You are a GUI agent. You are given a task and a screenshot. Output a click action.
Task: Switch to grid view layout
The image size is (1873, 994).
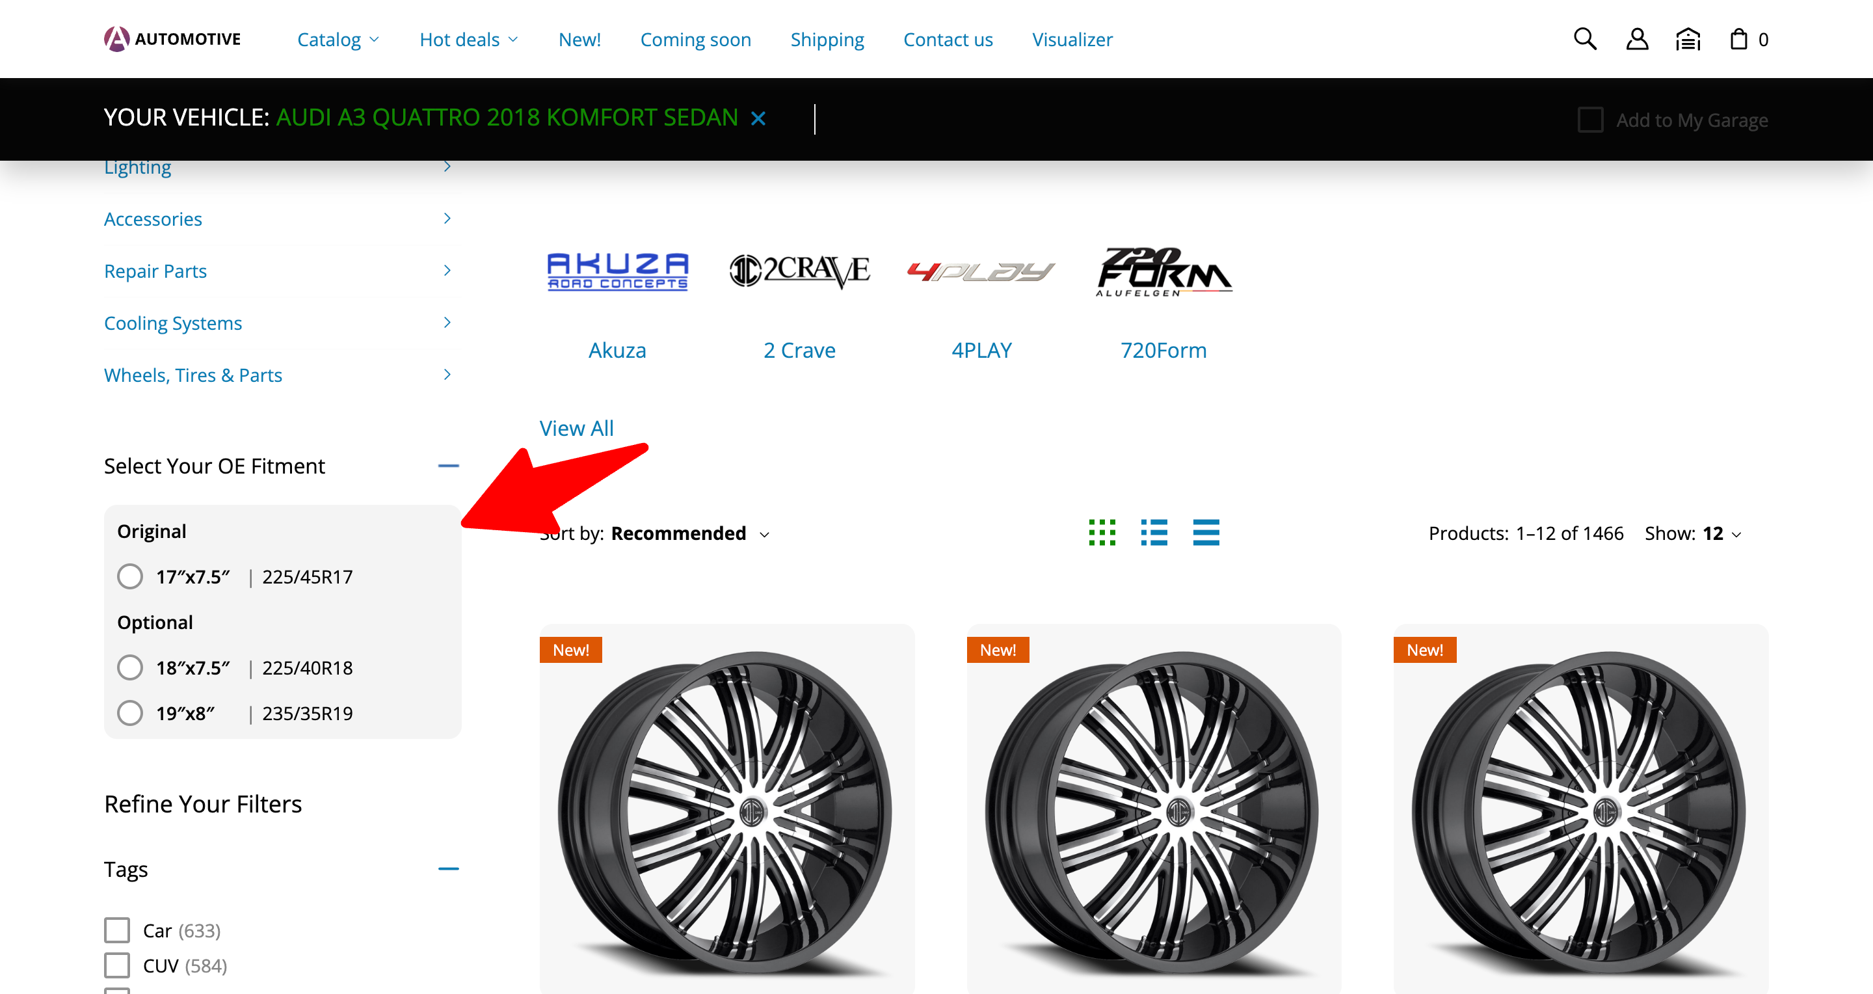pyautogui.click(x=1102, y=533)
